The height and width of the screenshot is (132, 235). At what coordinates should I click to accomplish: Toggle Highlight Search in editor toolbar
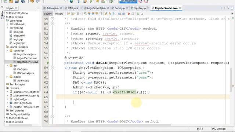[97, 14]
